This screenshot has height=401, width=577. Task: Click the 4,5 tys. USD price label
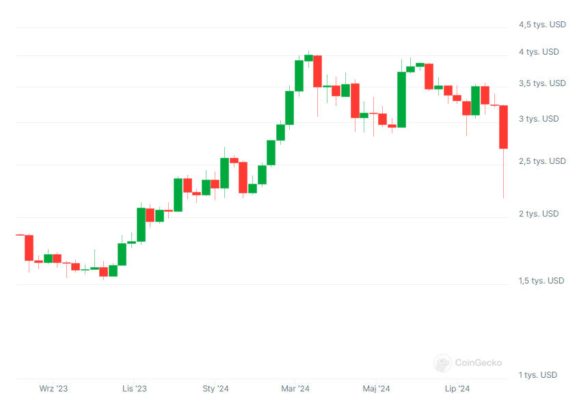tap(542, 25)
